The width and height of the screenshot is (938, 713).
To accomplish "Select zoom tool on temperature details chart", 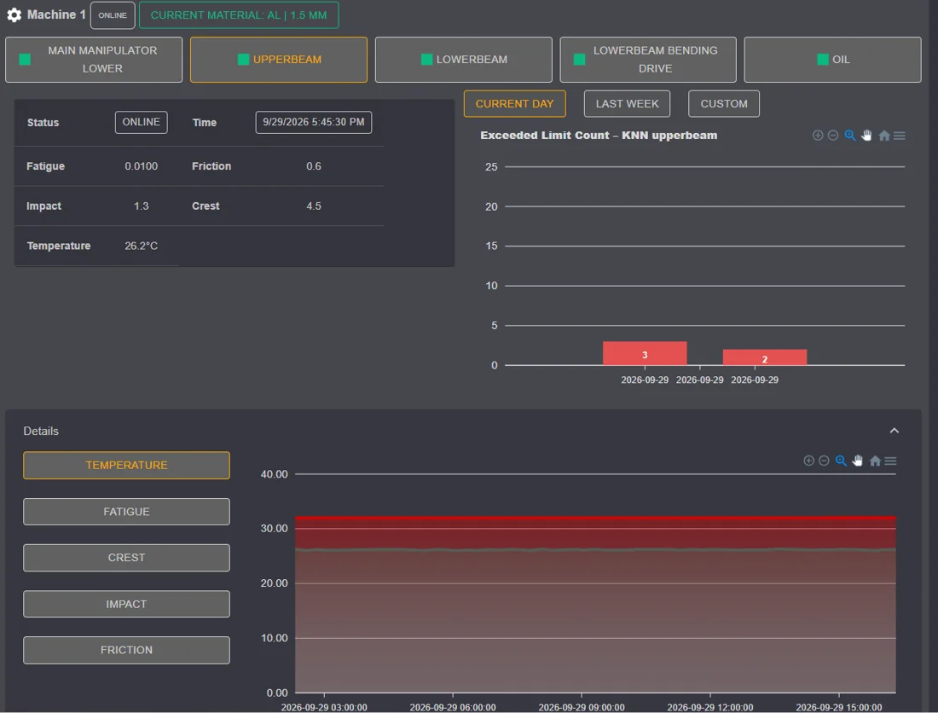I will (x=841, y=461).
